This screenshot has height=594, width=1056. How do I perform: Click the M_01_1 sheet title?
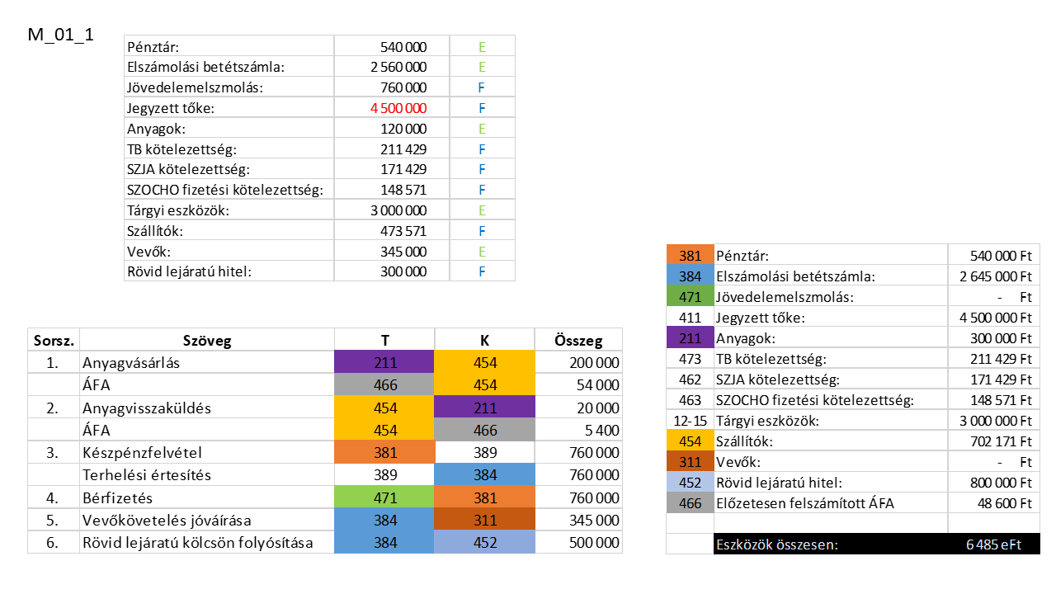61,35
